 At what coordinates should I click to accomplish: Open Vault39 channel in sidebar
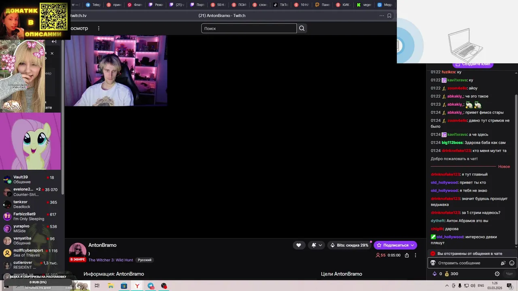point(32,179)
